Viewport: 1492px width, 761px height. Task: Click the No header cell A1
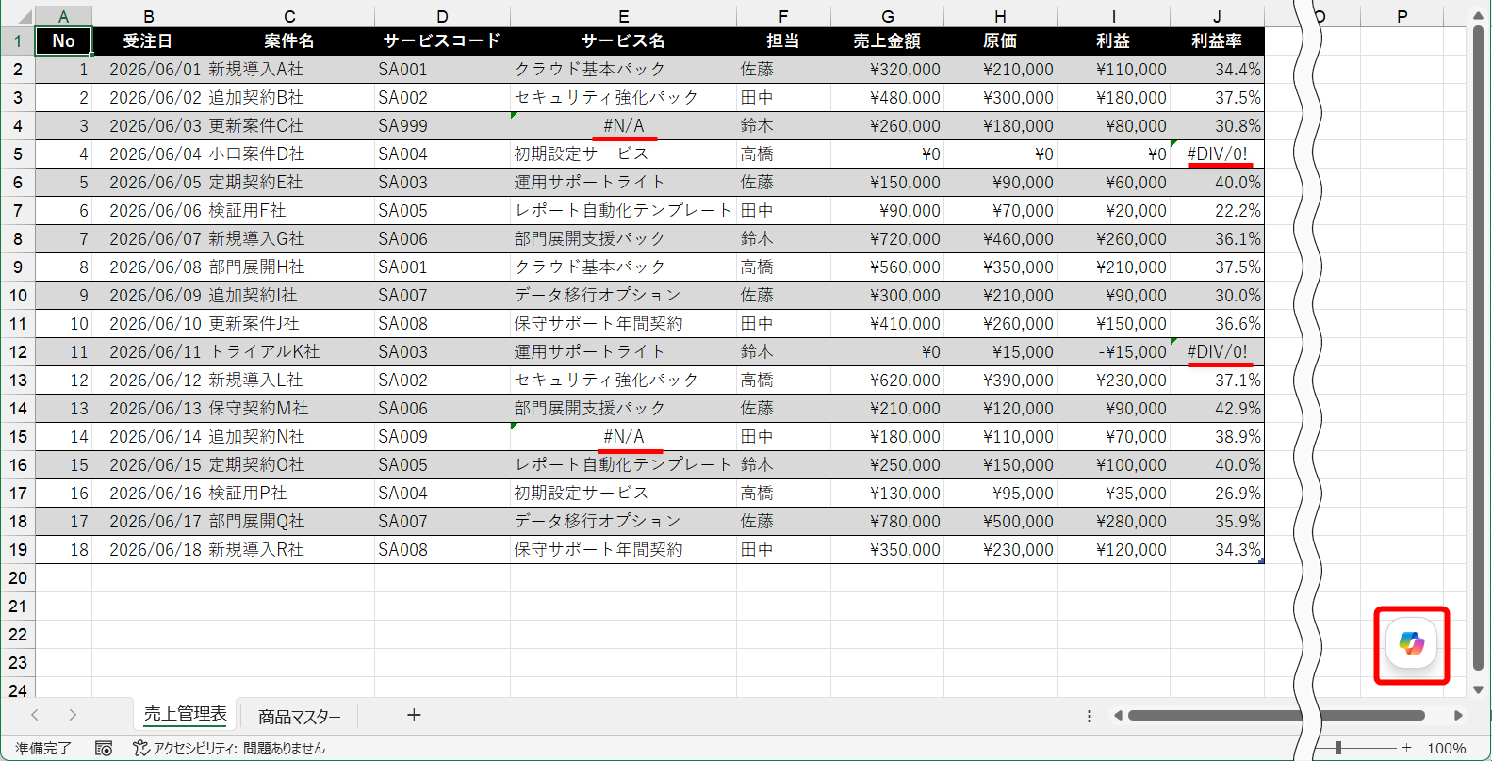63,40
